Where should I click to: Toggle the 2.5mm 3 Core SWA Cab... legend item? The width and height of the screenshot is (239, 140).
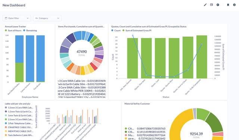pos(19,119)
